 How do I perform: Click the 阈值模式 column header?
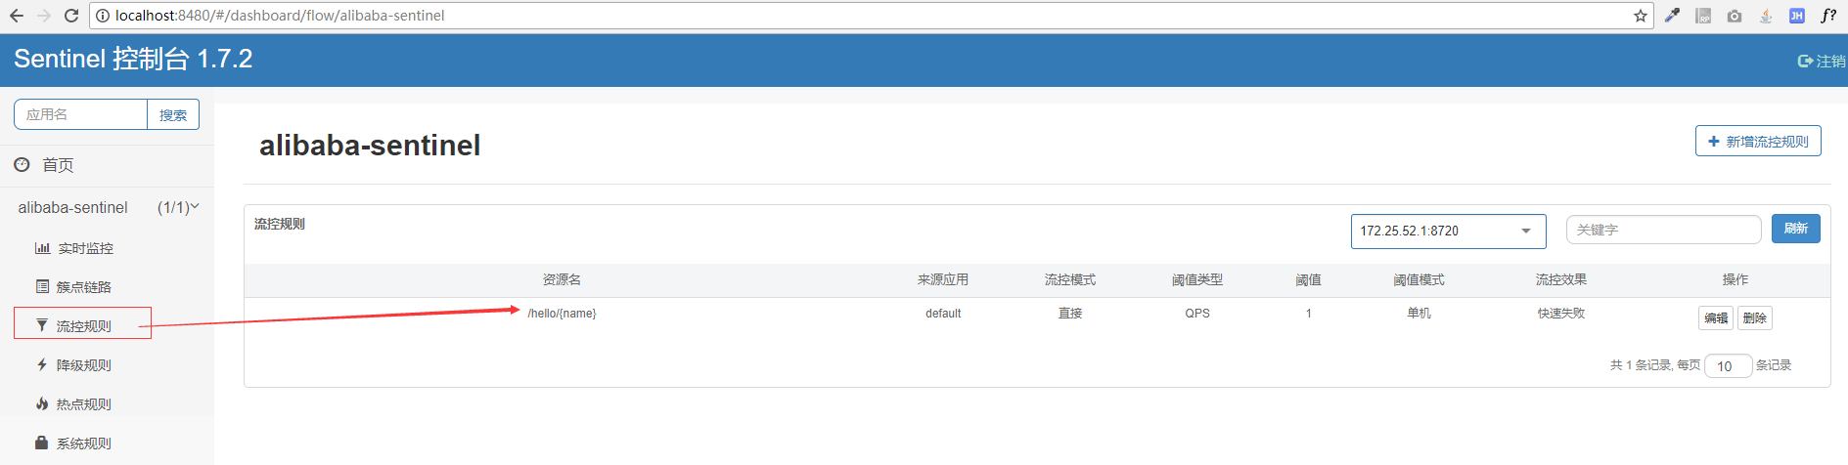point(1419,279)
